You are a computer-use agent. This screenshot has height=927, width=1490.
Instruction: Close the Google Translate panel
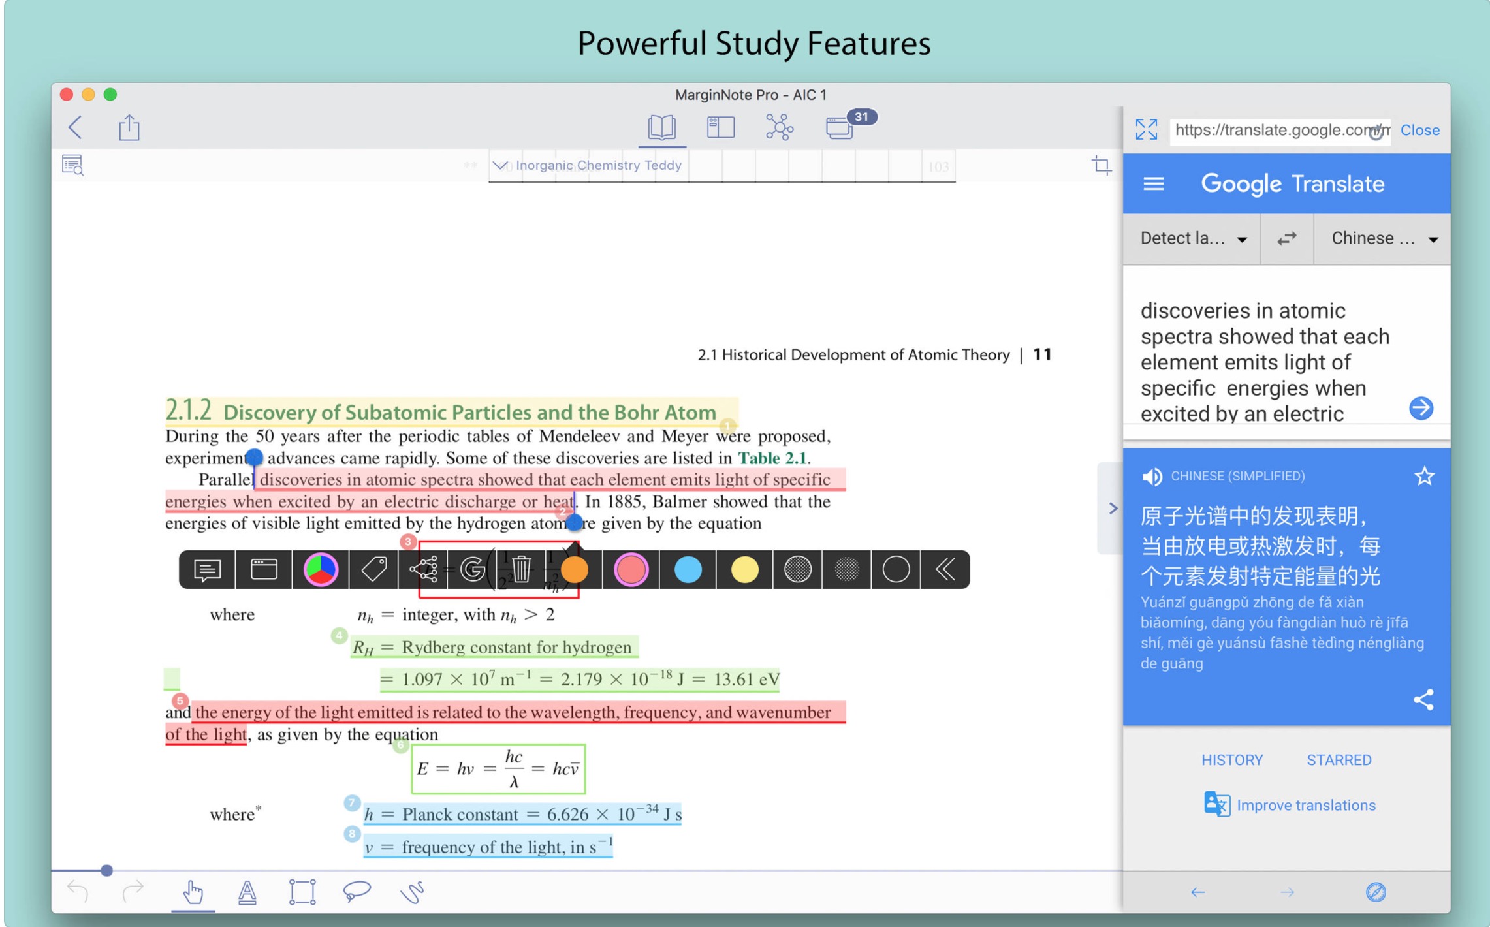pyautogui.click(x=1419, y=130)
